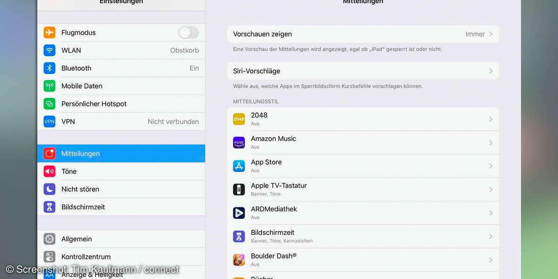
Task: Open Vorschauen zeigen chevron
Action: point(491,34)
